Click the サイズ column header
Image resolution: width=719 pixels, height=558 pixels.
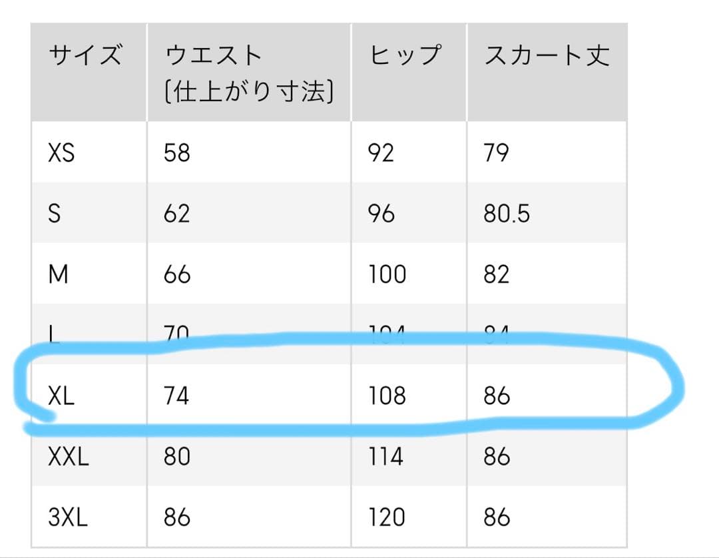pos(85,55)
